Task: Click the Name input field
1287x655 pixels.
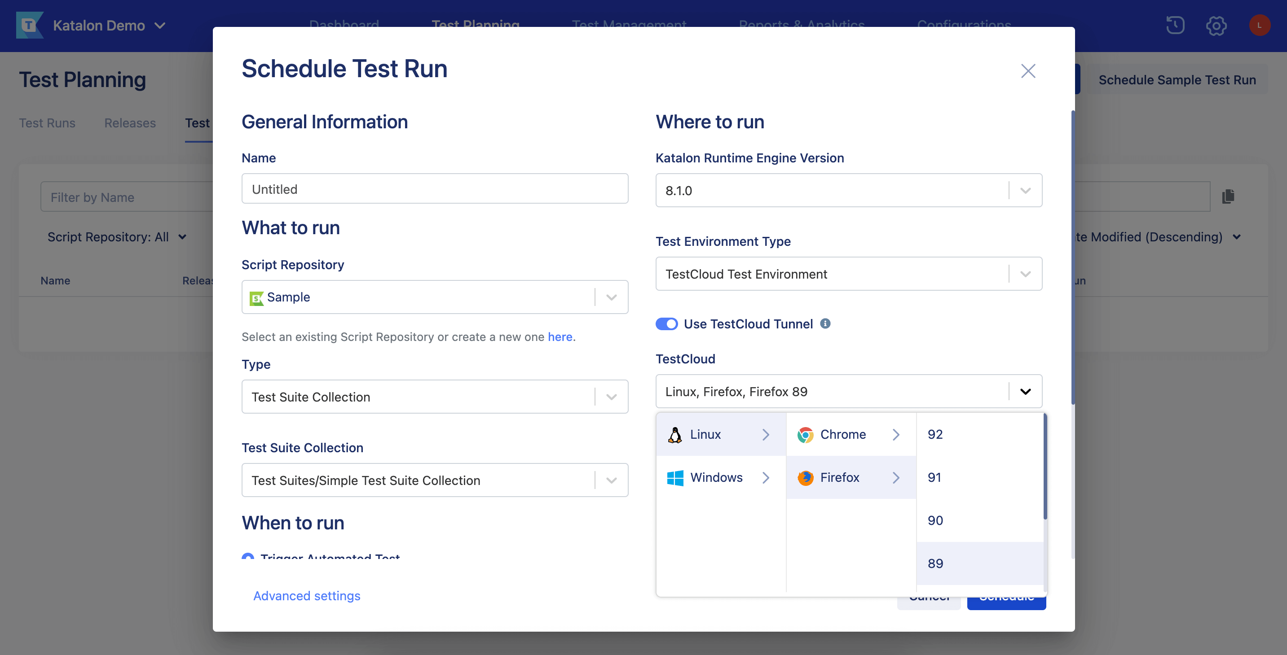Action: [x=435, y=189]
